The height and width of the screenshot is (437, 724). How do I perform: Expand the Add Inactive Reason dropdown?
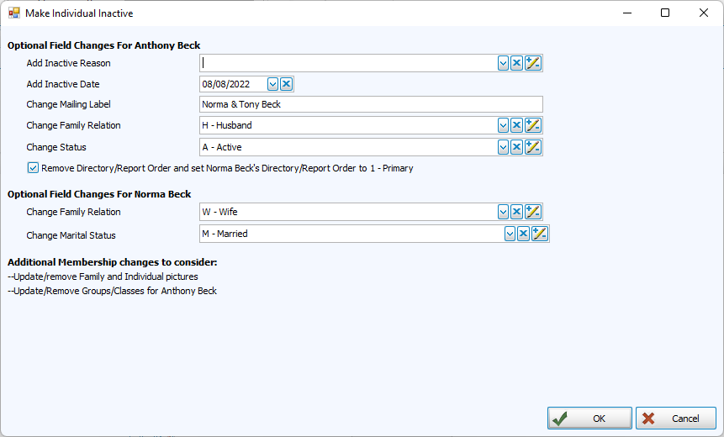[x=503, y=63]
